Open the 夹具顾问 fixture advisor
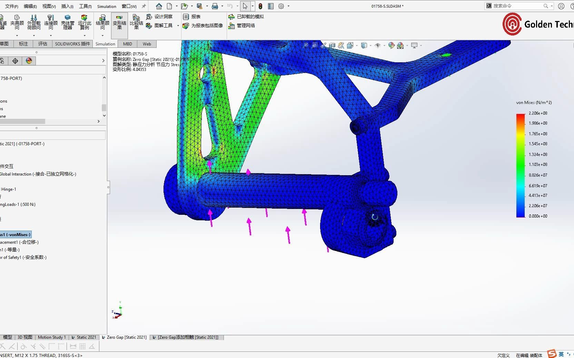 [17, 23]
